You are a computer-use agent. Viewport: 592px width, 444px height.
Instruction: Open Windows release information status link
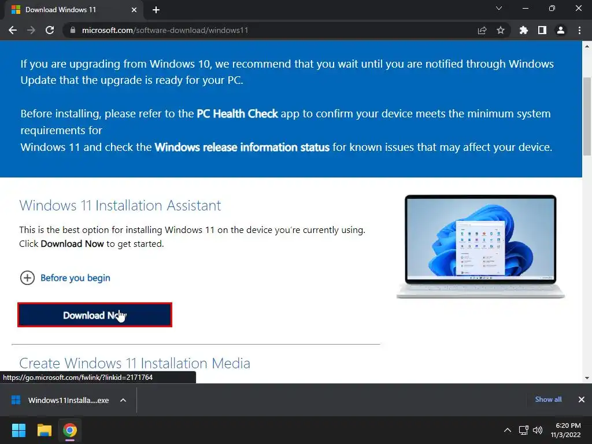point(242,147)
